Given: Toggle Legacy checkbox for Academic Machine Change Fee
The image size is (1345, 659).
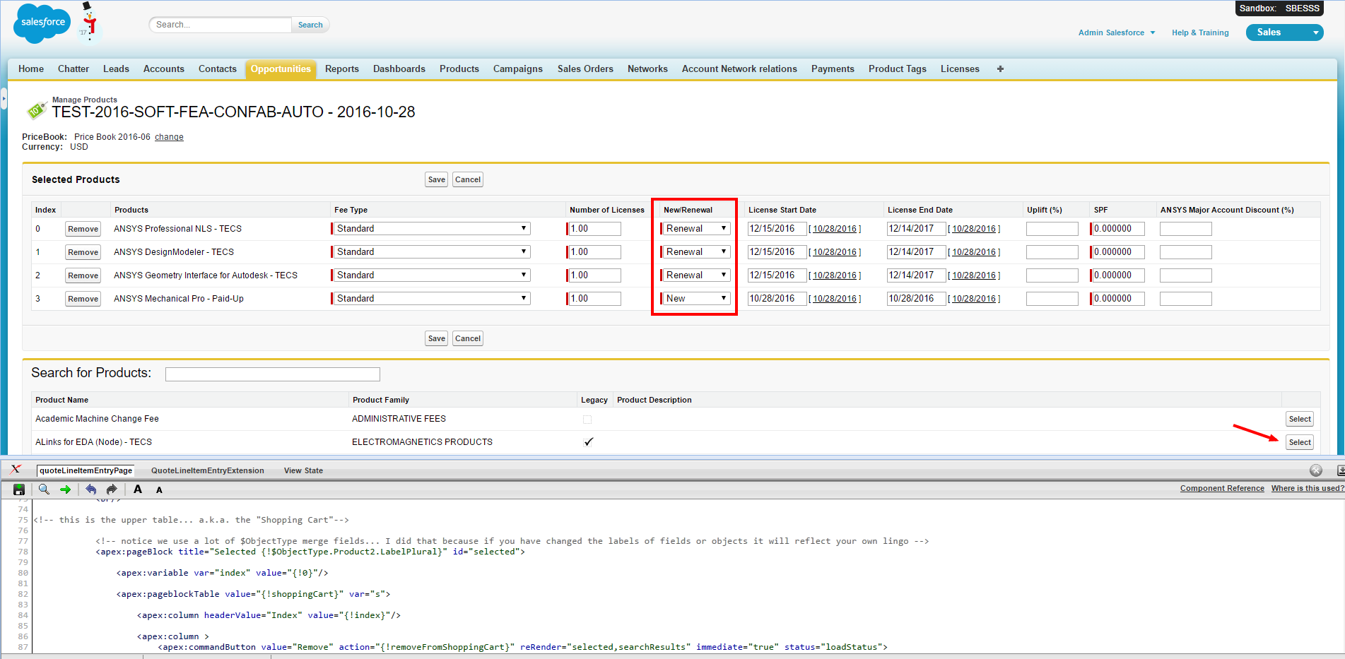Looking at the screenshot, I should [587, 420].
